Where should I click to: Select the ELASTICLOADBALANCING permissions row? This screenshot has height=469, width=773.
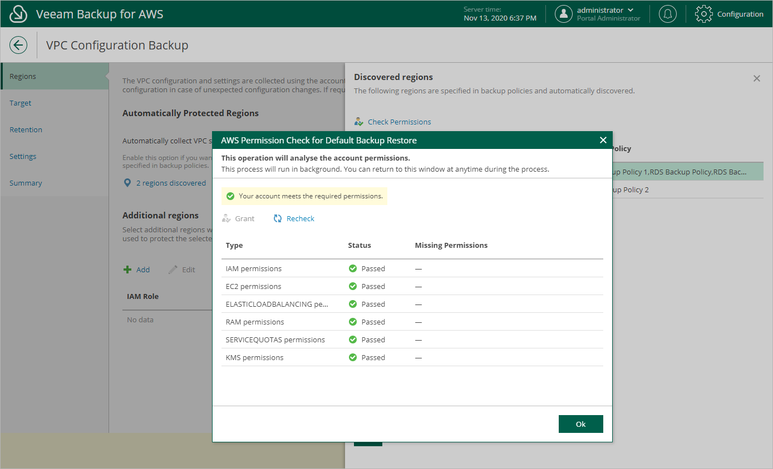[412, 304]
